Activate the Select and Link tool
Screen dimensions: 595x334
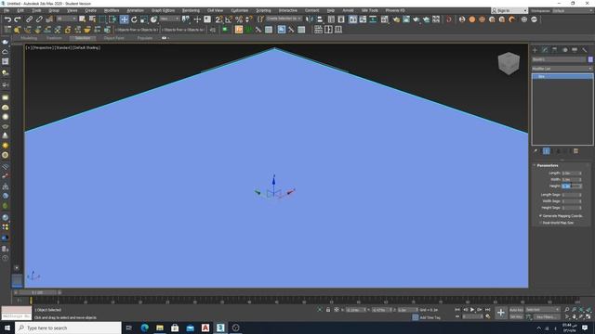29,19
